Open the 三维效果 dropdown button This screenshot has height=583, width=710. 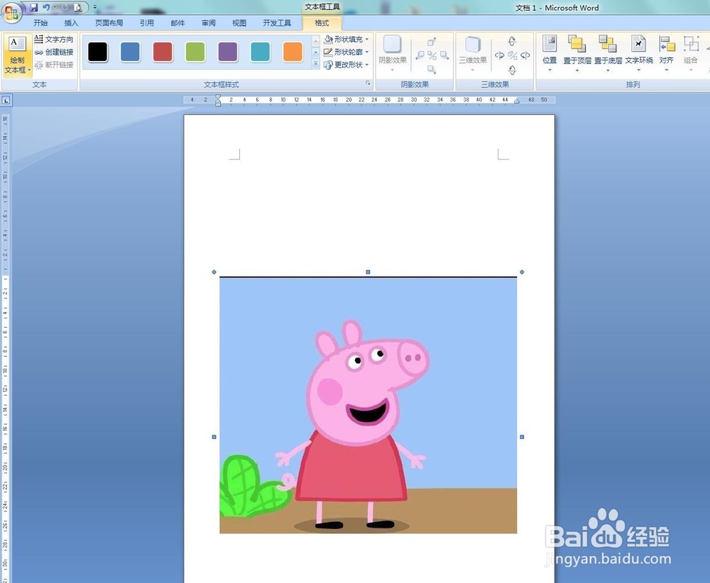(x=473, y=53)
